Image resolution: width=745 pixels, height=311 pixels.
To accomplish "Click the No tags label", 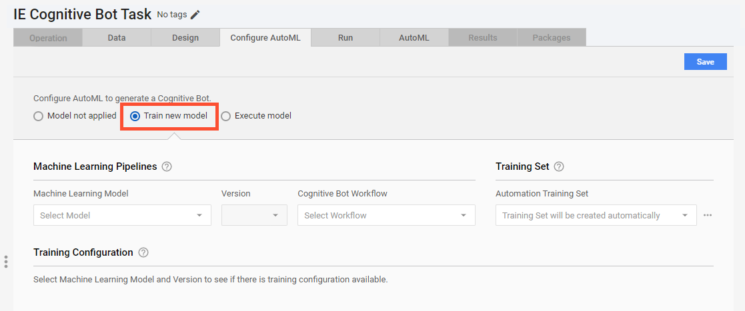I will click(x=172, y=15).
